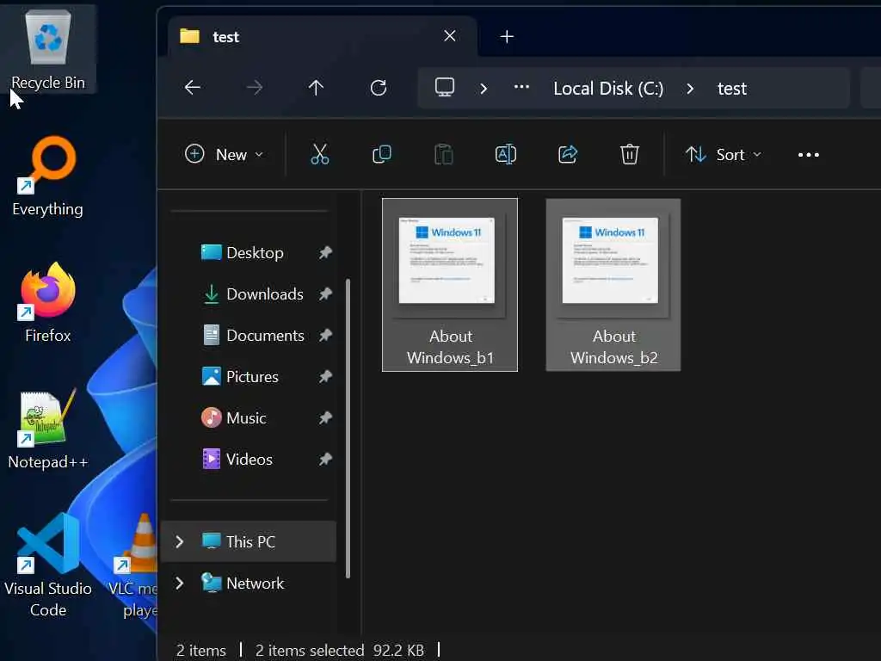Click the Rename icon in the toolbar

coord(506,154)
